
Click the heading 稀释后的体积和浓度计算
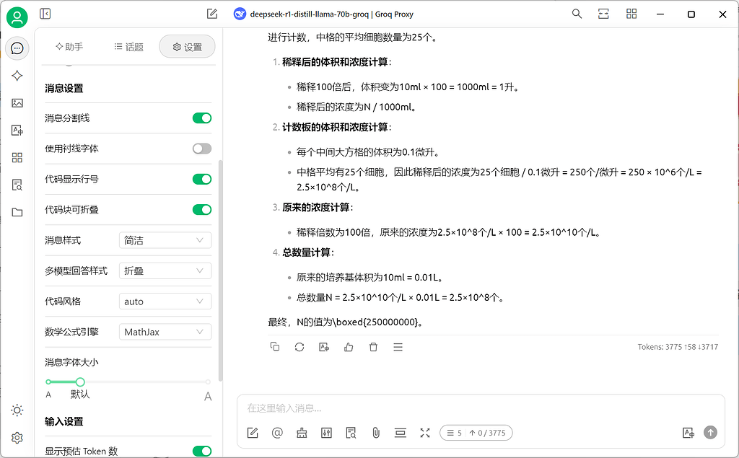336,62
